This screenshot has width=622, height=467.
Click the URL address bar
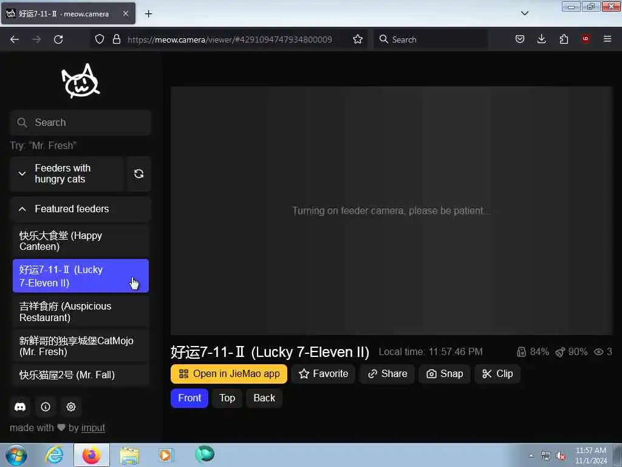[229, 40]
